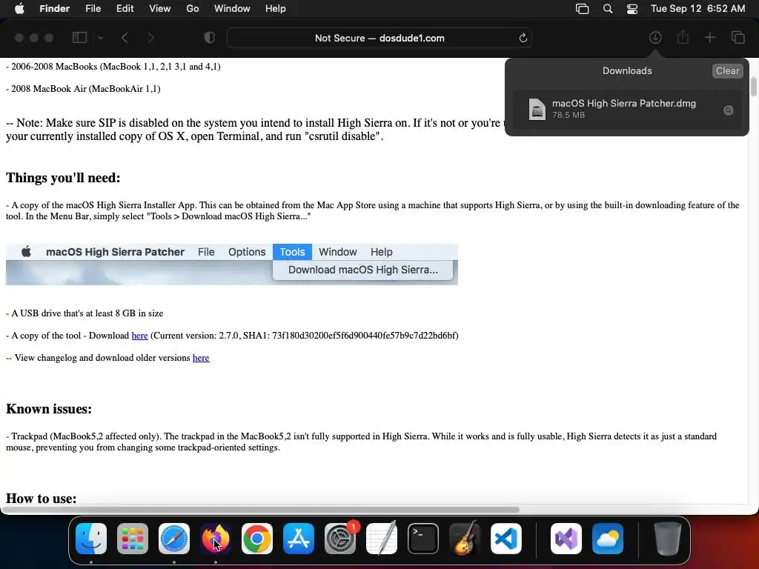Open the Help menu in menu bar
The width and height of the screenshot is (759, 569).
(x=276, y=9)
